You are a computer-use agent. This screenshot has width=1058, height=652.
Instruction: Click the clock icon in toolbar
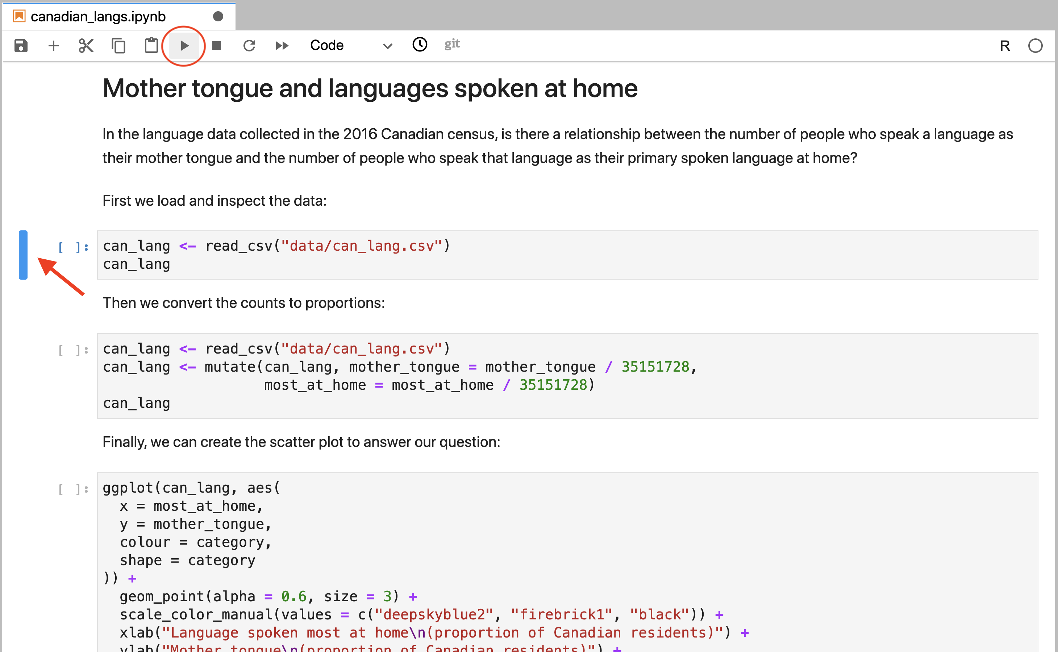pos(420,45)
